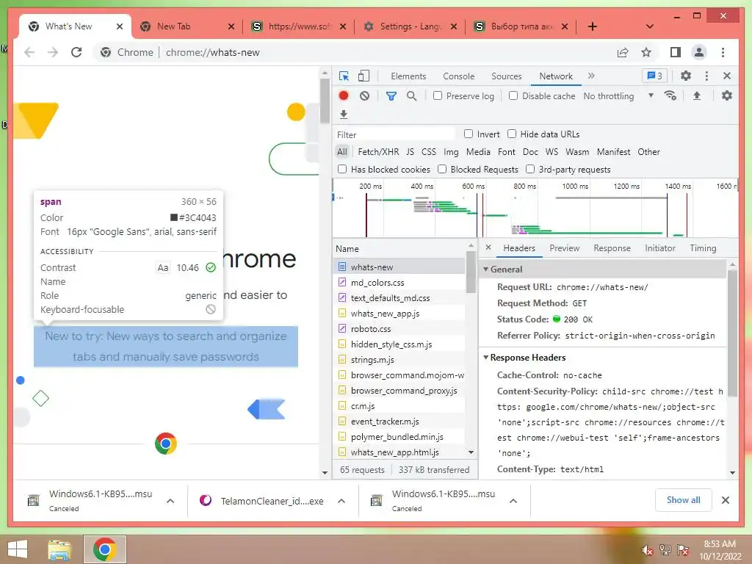Check the 3rd-party requests checkbox

530,169
